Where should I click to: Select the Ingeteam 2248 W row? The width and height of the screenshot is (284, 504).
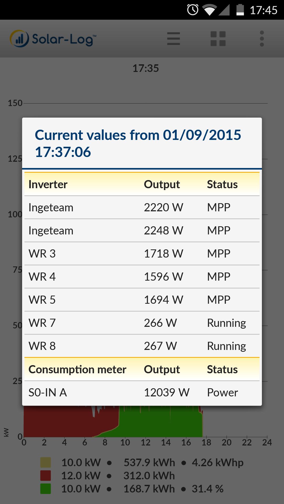coord(142,230)
